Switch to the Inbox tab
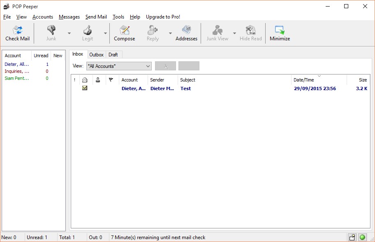The height and width of the screenshot is (242, 375). tap(78, 54)
